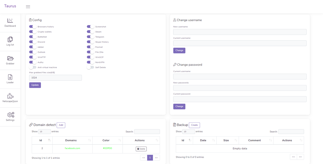Toggle the Foxmail switch
This screenshot has height=164, width=323.
point(90,47)
